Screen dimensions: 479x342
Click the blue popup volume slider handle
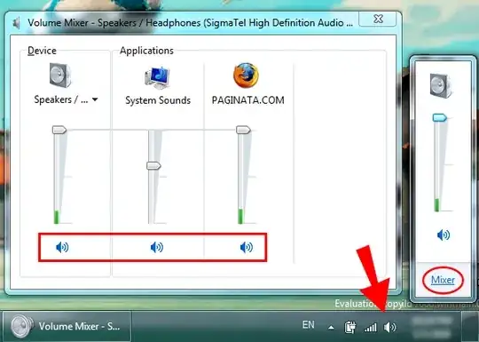(440, 117)
